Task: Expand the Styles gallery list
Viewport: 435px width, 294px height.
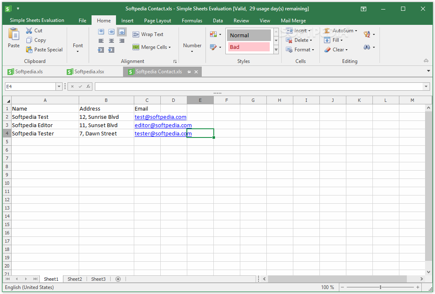Action: 276,50
